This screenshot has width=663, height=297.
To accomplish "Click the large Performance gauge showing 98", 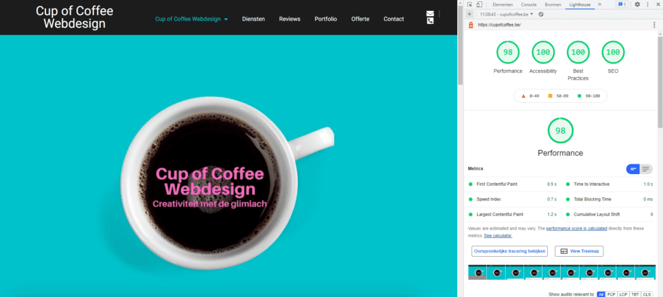I will tap(560, 131).
